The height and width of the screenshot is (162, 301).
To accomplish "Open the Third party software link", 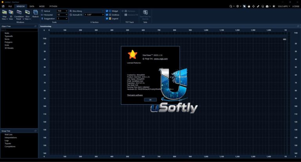I will point(135,95).
